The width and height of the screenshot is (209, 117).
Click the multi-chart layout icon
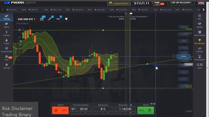[x=66, y=19]
